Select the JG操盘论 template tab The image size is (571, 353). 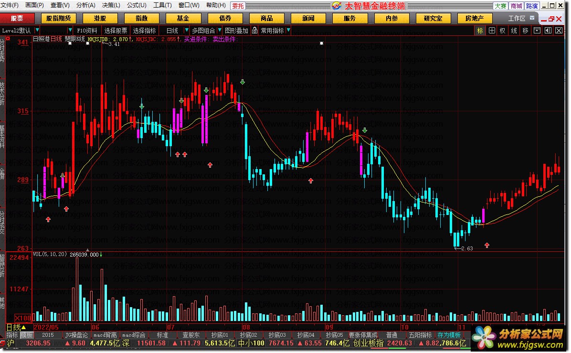click(76, 335)
